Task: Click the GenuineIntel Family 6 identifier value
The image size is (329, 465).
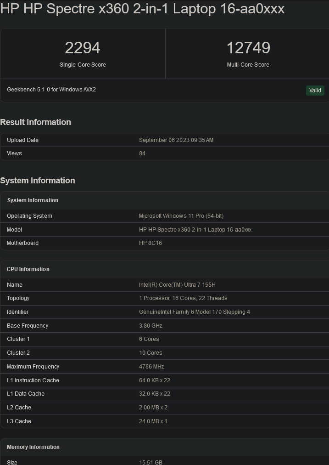Action: (195, 312)
